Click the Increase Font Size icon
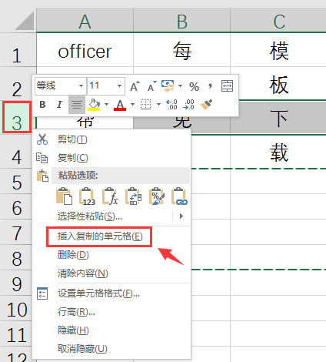Image resolution: width=326 pixels, height=362 pixels. [135, 86]
